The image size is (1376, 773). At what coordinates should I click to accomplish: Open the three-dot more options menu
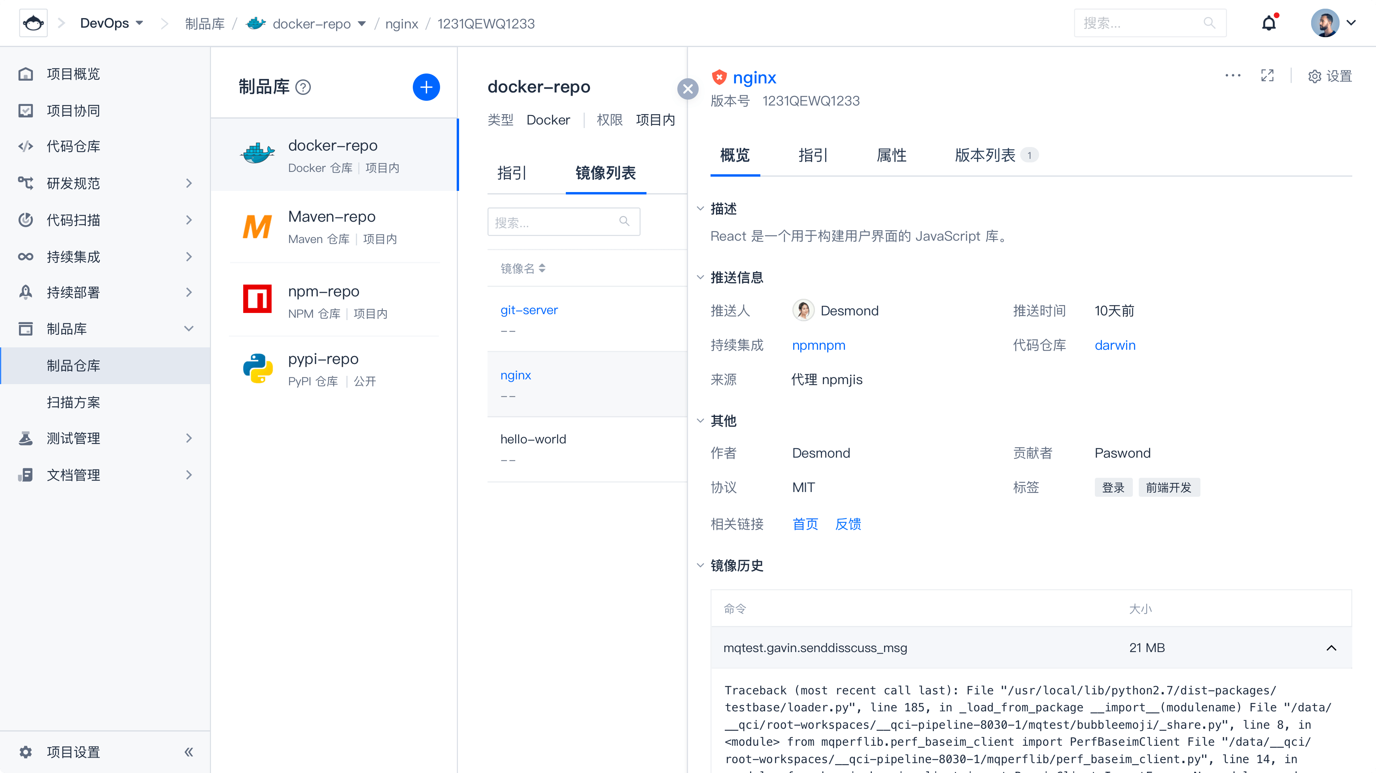point(1232,76)
